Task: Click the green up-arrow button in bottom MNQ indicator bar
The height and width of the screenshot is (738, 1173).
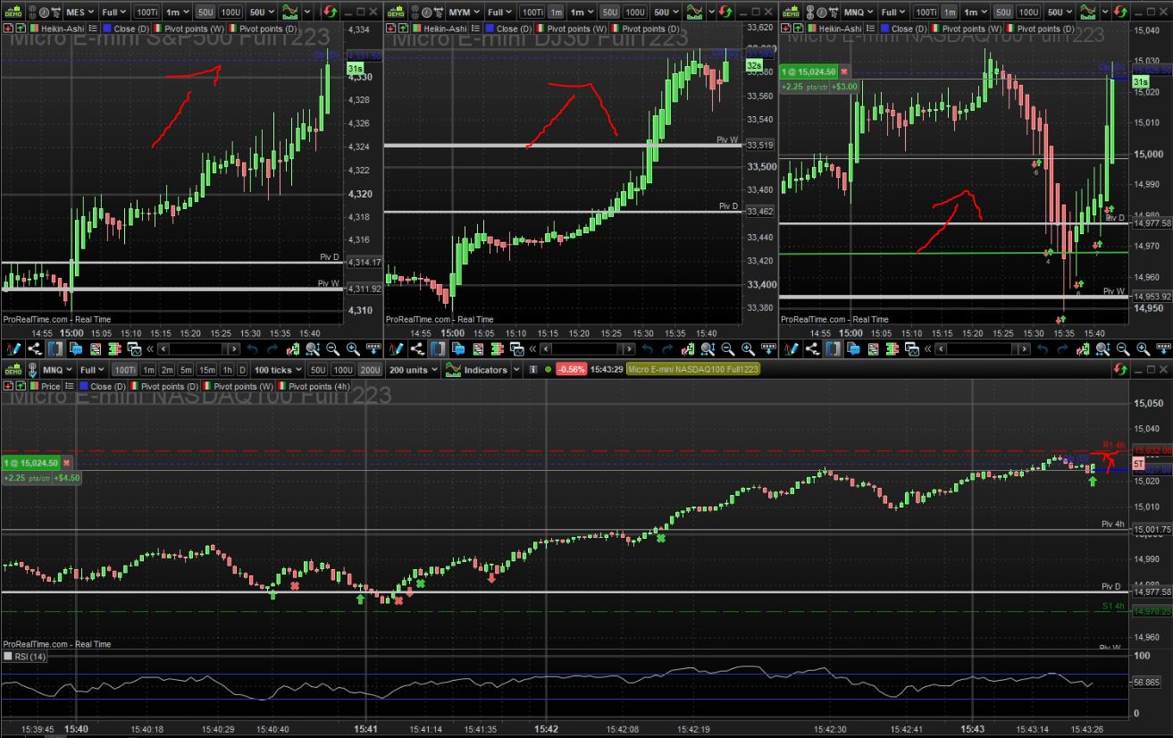Action: (x=20, y=386)
